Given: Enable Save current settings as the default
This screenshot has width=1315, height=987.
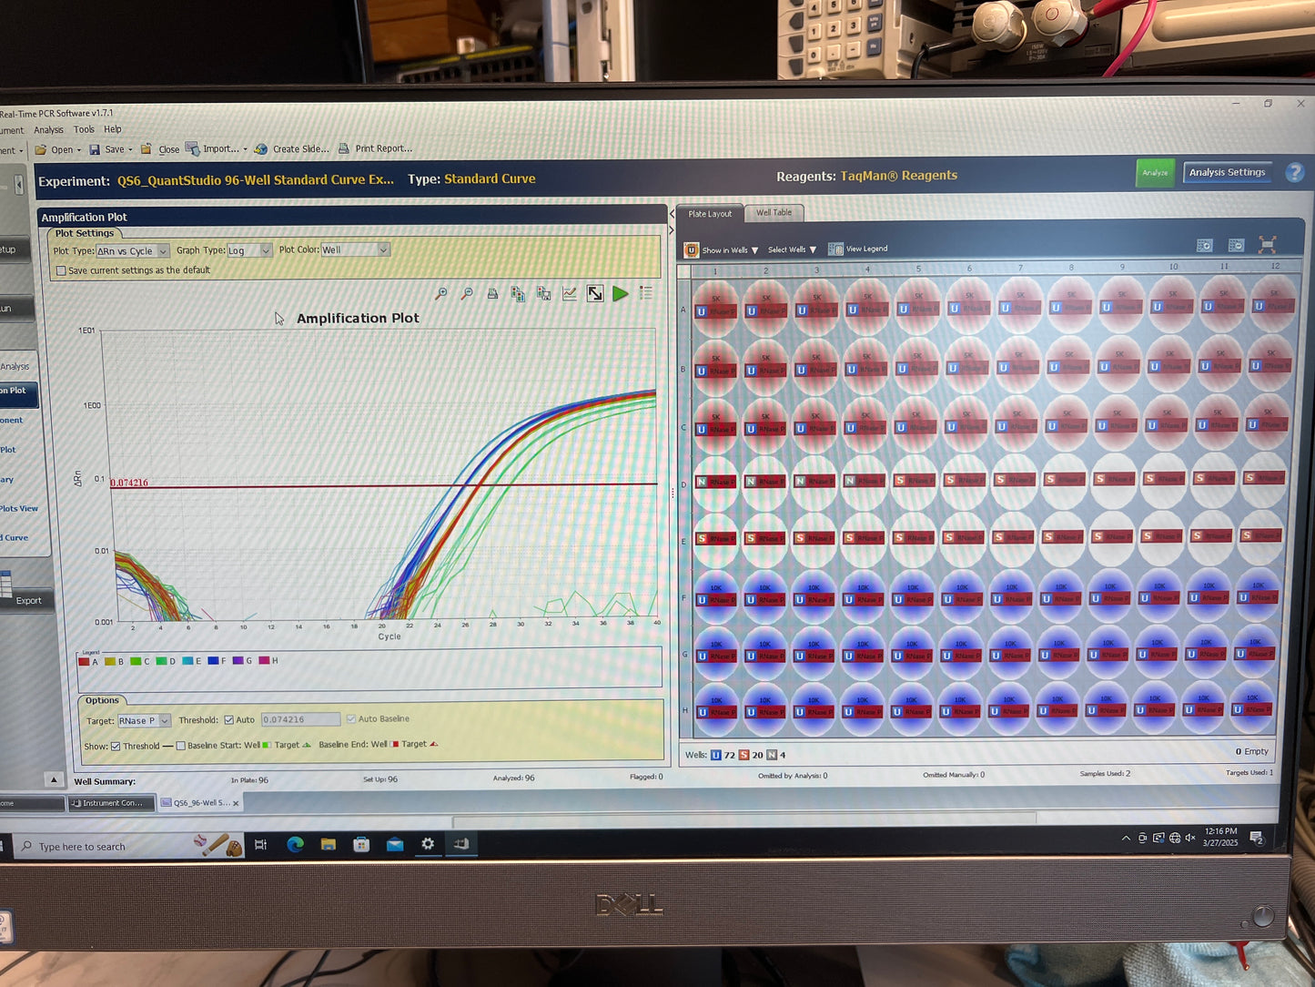Looking at the screenshot, I should (x=61, y=270).
